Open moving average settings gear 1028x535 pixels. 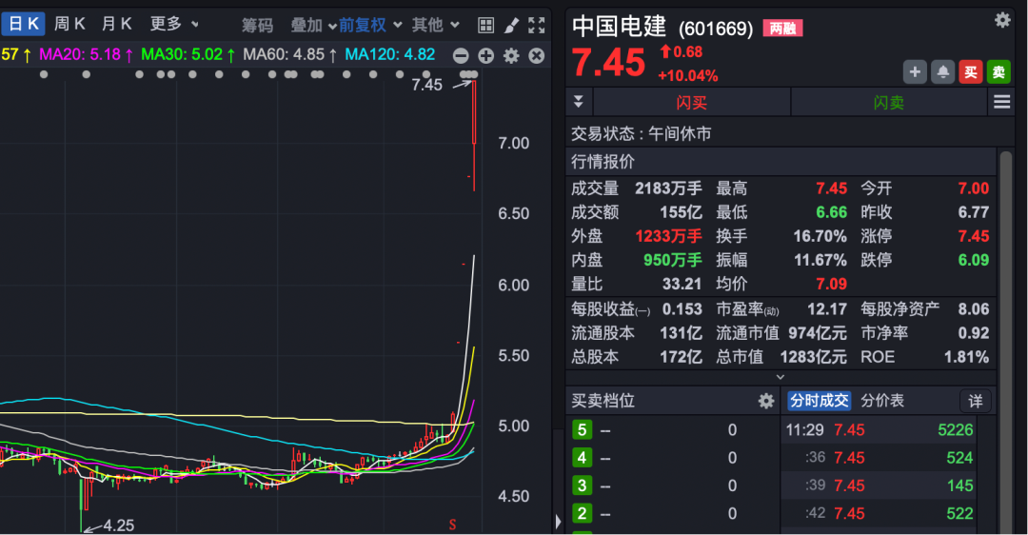point(511,56)
